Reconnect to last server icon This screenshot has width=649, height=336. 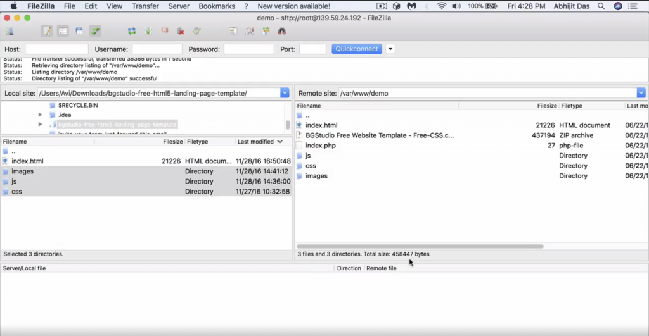click(196, 31)
